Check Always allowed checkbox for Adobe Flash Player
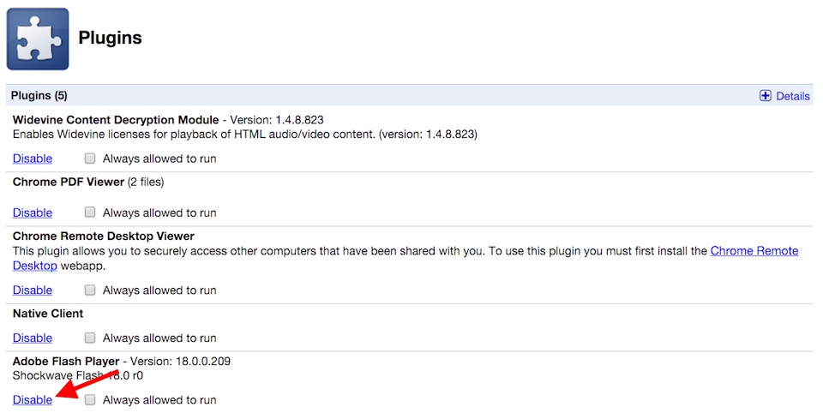Screen dimensions: 823x413 click(x=90, y=399)
